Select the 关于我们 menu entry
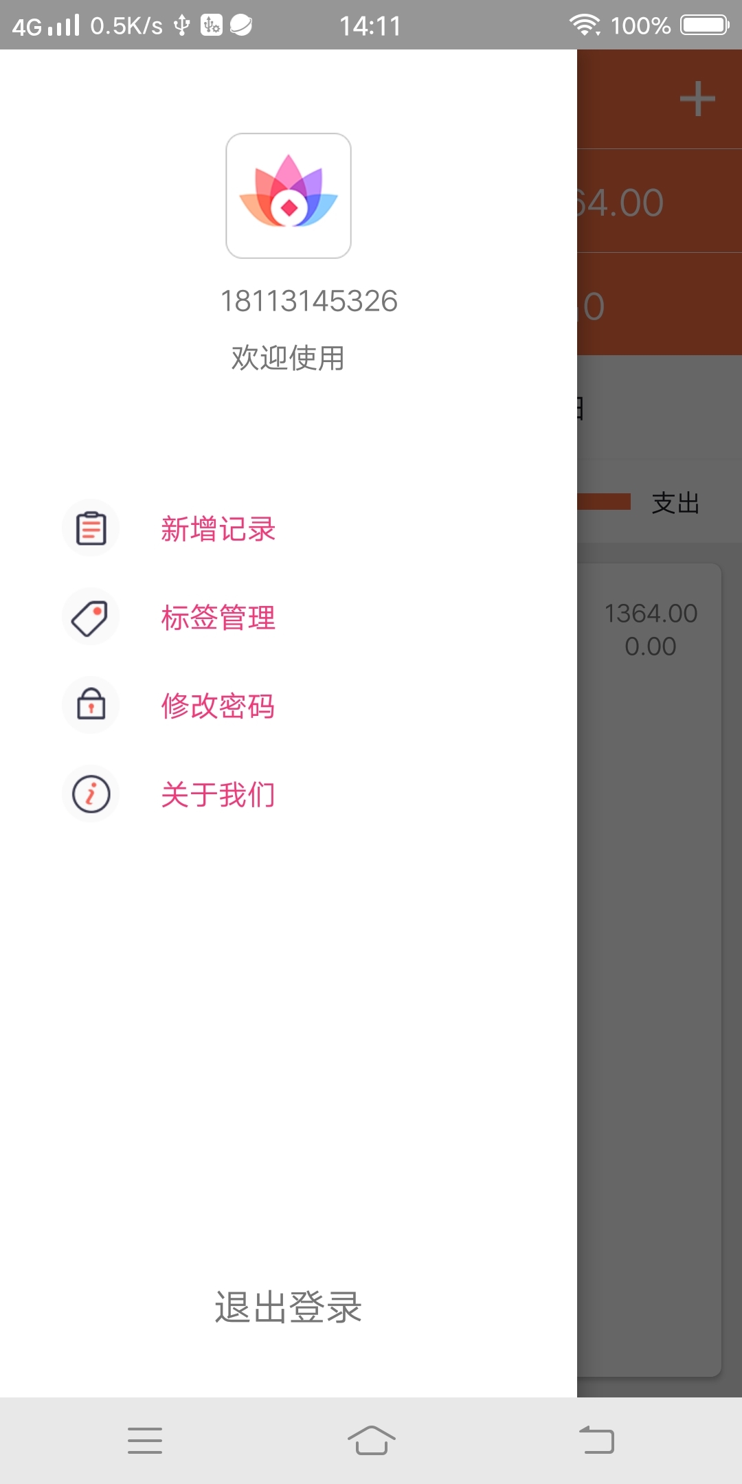This screenshot has width=742, height=1484. point(218,794)
